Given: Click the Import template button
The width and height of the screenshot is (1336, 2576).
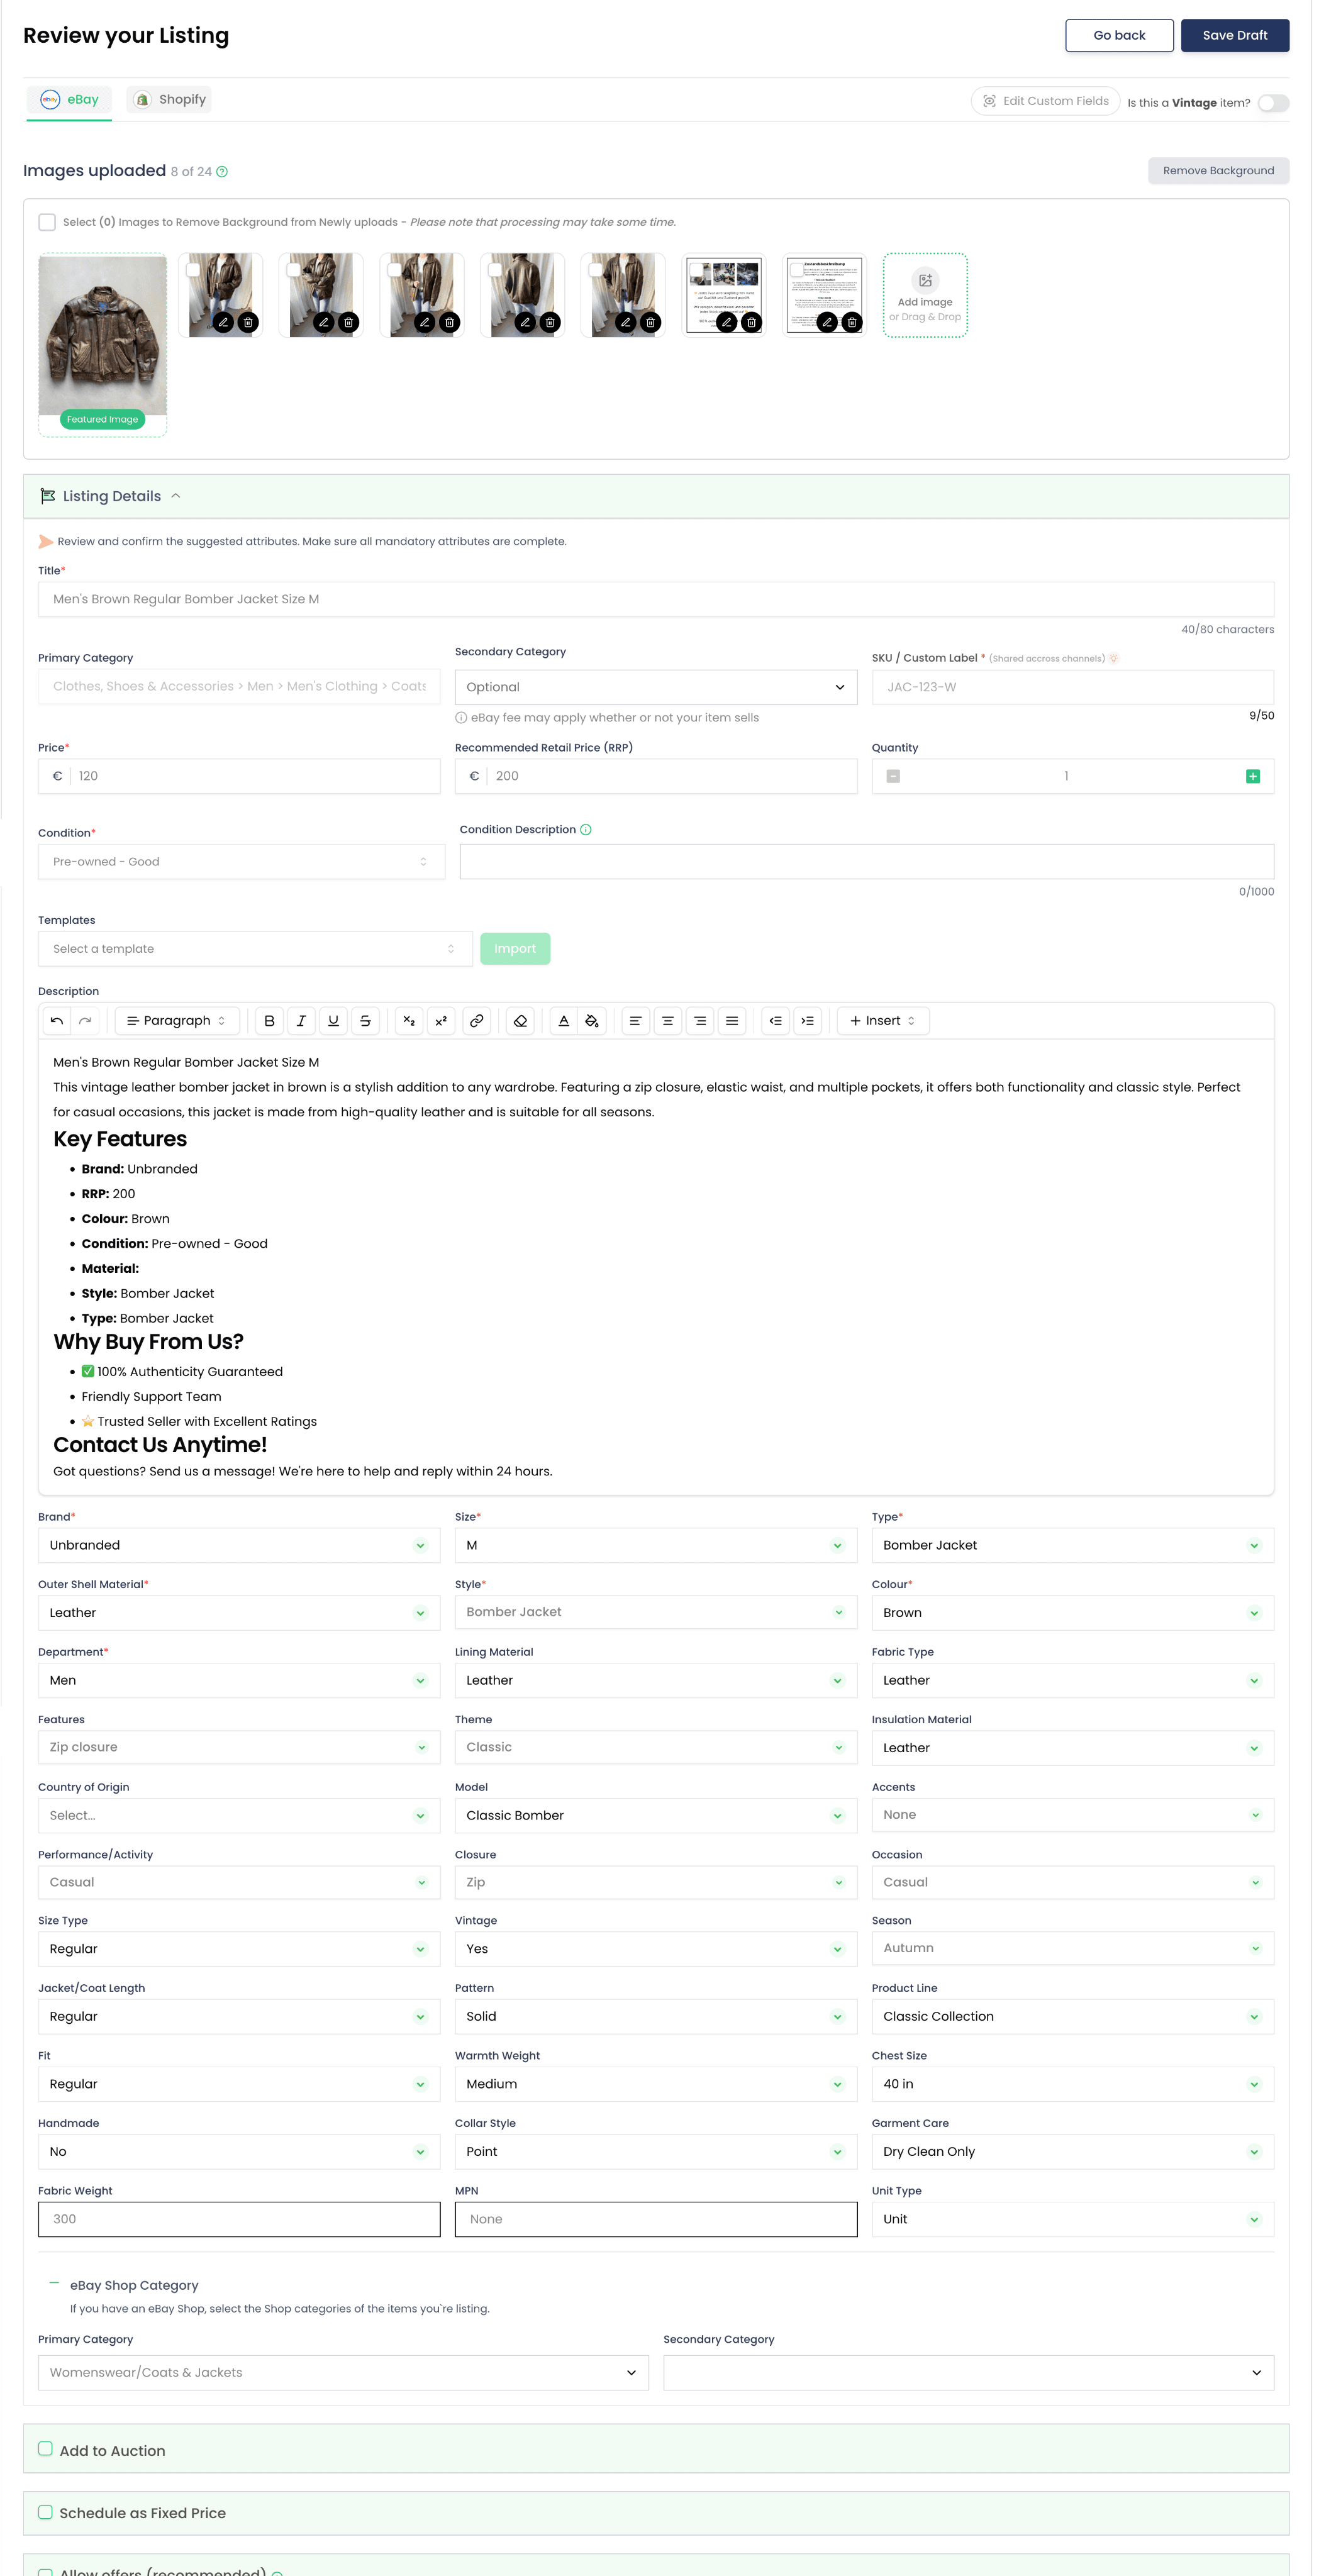Looking at the screenshot, I should pyautogui.click(x=515, y=949).
